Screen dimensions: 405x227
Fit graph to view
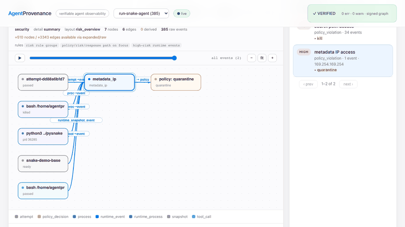(262, 58)
